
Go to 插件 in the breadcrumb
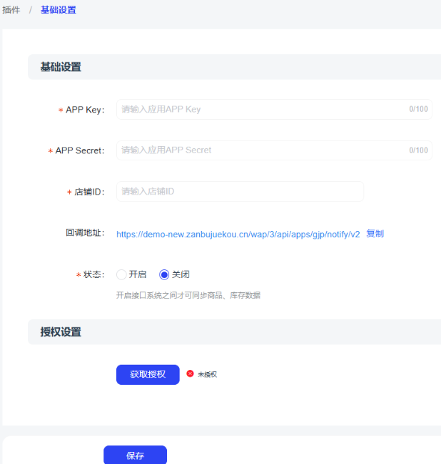11,10
